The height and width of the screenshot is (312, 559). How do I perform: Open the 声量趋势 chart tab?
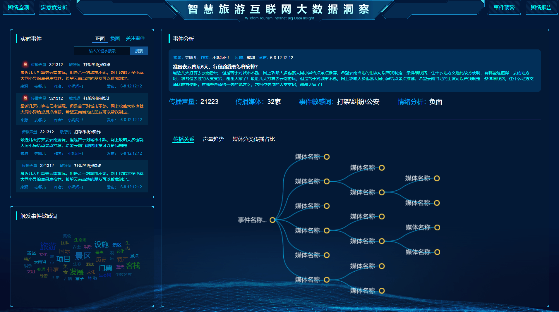tap(213, 139)
